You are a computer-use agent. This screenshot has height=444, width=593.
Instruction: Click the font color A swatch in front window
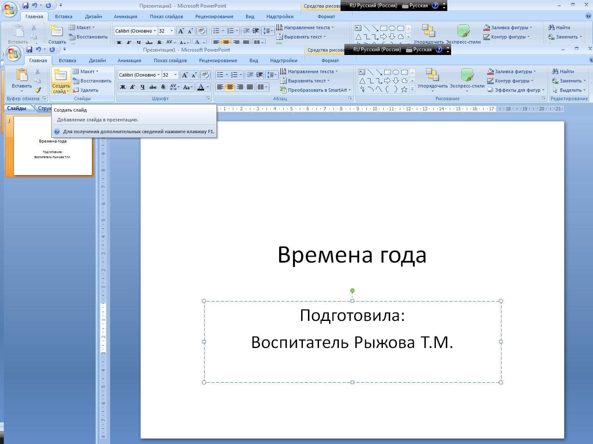(x=201, y=87)
